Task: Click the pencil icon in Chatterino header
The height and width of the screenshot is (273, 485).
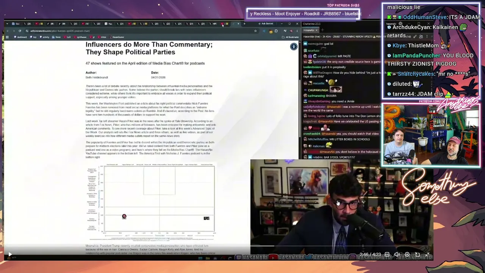Action: (415, 36)
